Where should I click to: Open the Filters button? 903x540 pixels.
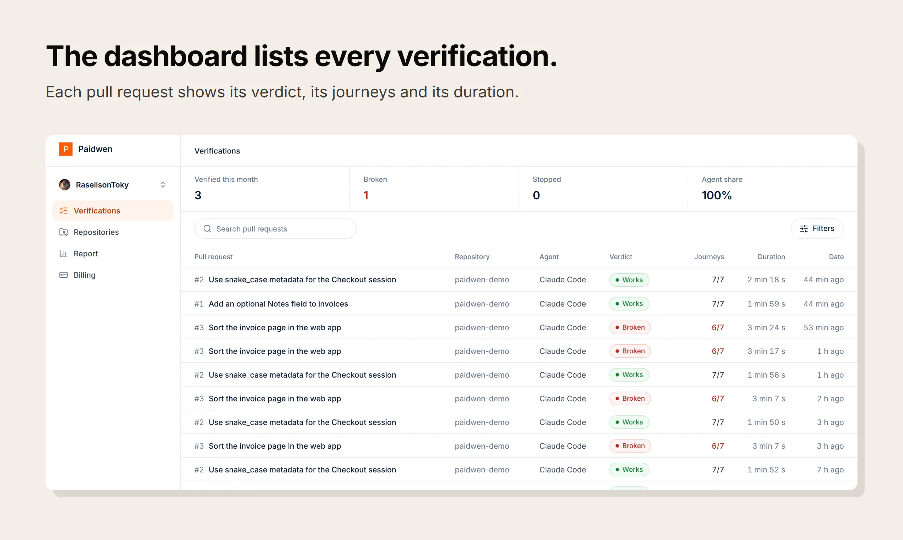(x=817, y=228)
